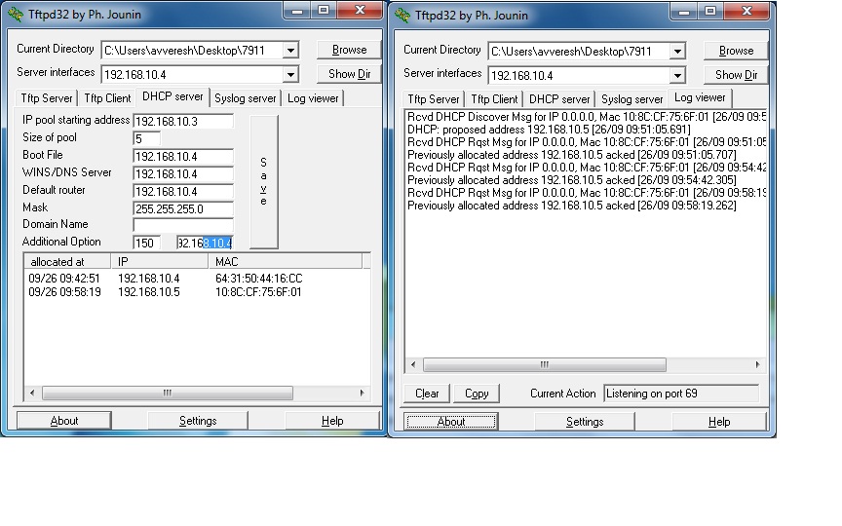Click Additional Option number field 150
The height and width of the screenshot is (526, 842).
(146, 244)
